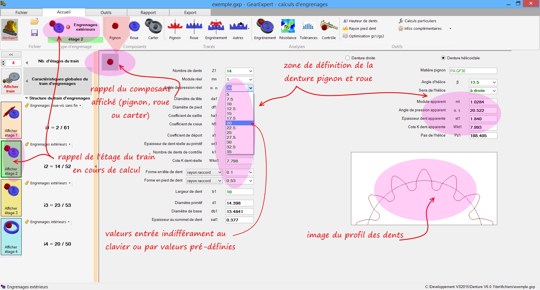Select Denture hélicoïdale radio button
This screenshot has width=540, height=290.
coord(443,58)
